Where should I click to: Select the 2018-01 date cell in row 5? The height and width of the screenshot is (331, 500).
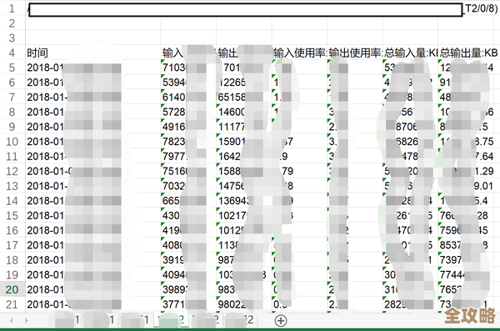tap(93, 68)
